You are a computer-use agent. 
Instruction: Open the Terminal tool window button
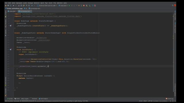pyautogui.click(x=34, y=99)
